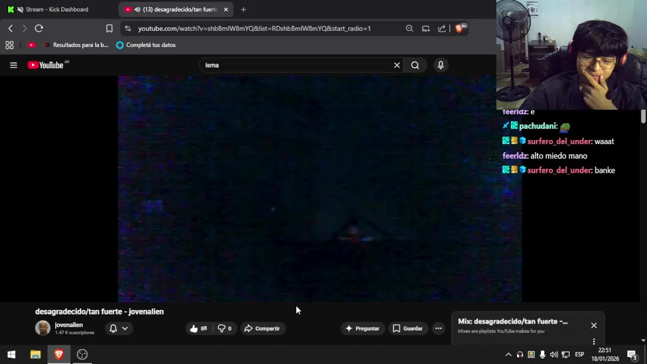Click the video player area
Image resolution: width=647 pixels, height=364 pixels.
[x=319, y=189]
